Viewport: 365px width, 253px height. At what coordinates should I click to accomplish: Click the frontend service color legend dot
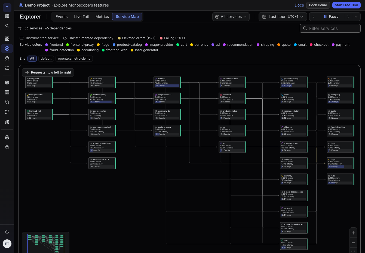click(47, 45)
